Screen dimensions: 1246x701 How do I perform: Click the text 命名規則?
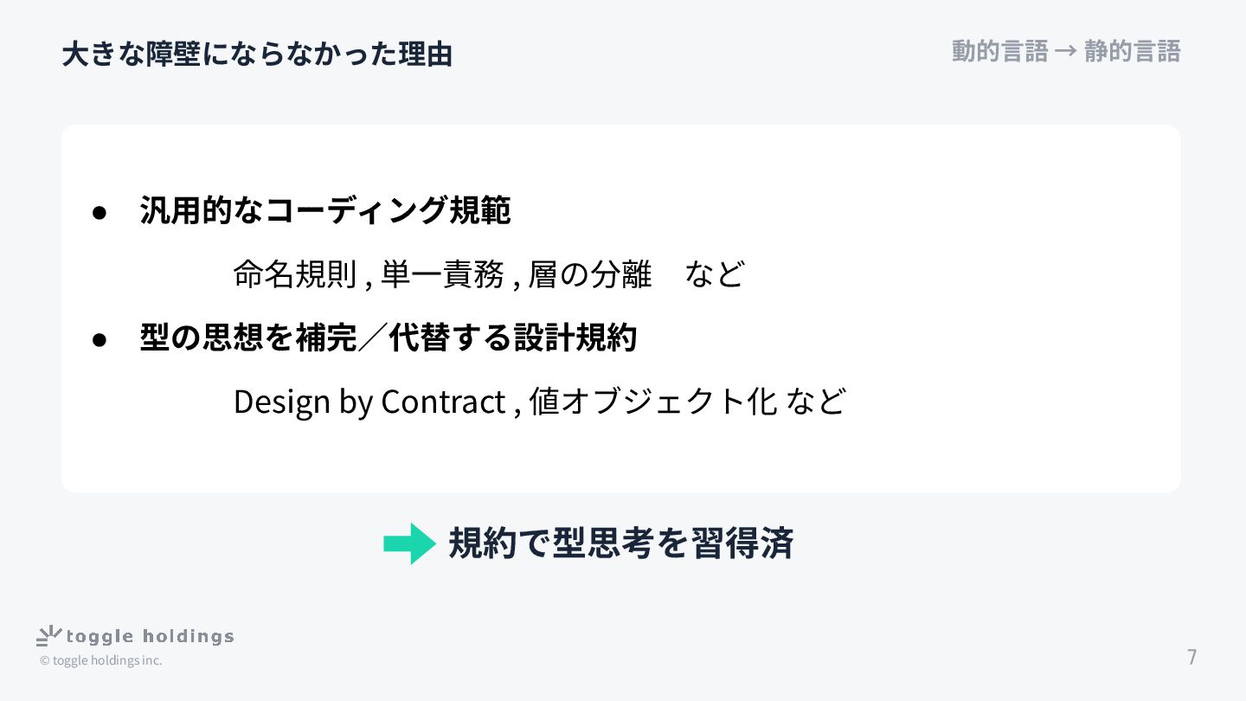[295, 274]
